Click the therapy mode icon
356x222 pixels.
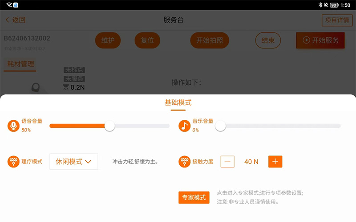[x=14, y=162]
